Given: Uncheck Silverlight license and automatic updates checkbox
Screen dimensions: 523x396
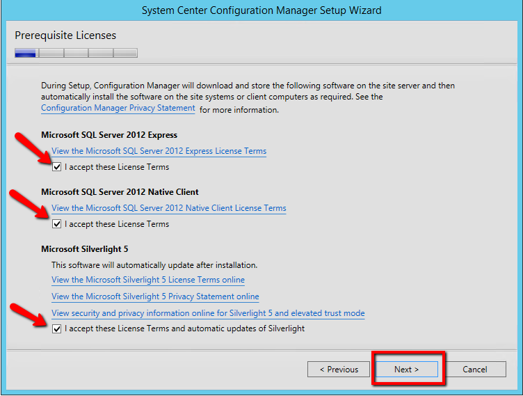Looking at the screenshot, I should (57, 328).
